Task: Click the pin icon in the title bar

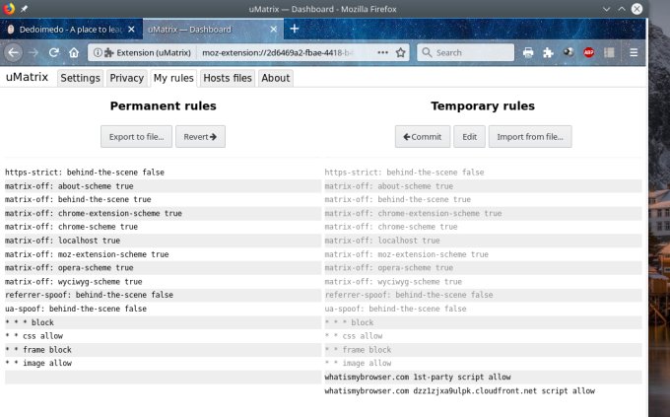Action: click(x=24, y=9)
